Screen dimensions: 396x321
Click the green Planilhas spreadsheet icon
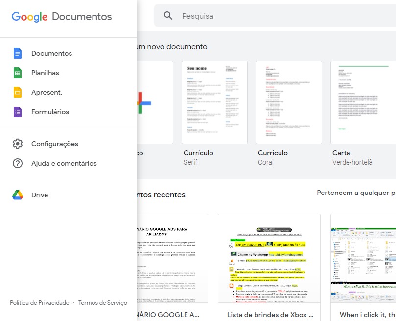click(x=18, y=73)
